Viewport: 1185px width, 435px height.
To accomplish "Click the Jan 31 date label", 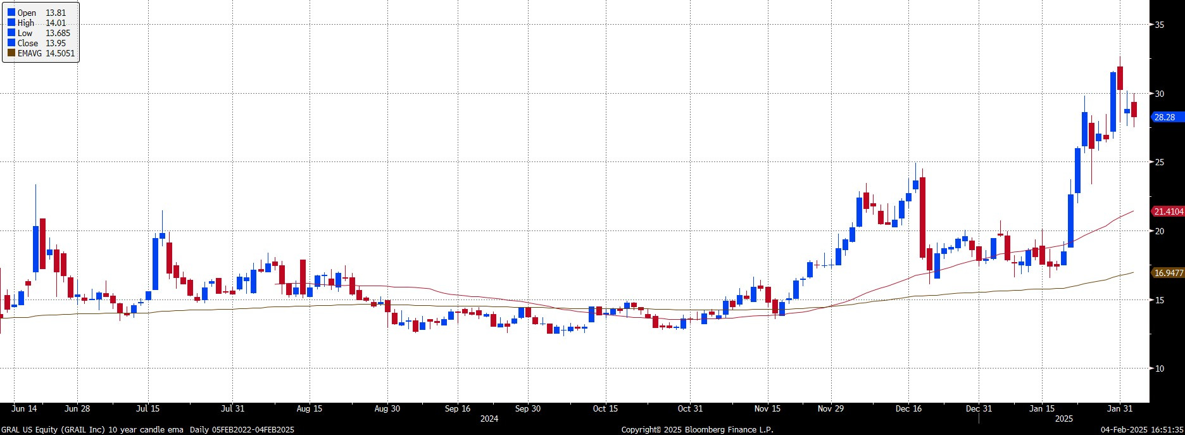I will pyautogui.click(x=1120, y=408).
